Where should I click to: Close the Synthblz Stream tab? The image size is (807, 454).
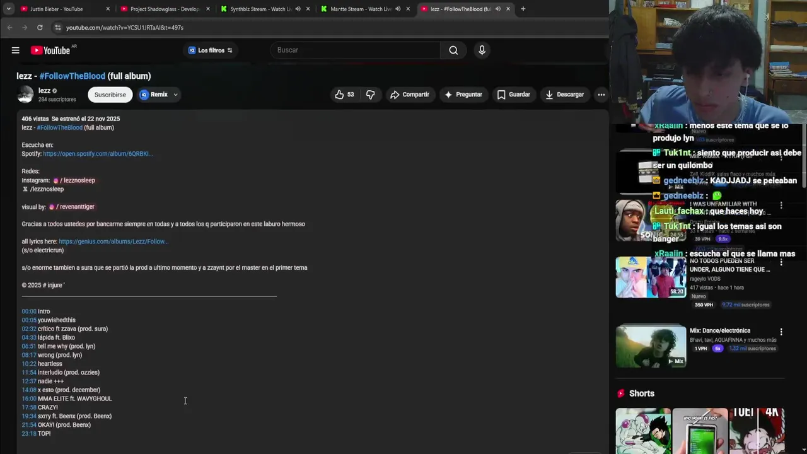tap(308, 9)
